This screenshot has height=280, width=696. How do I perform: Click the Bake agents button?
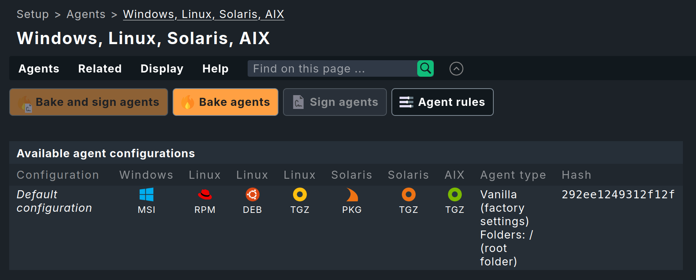(225, 102)
